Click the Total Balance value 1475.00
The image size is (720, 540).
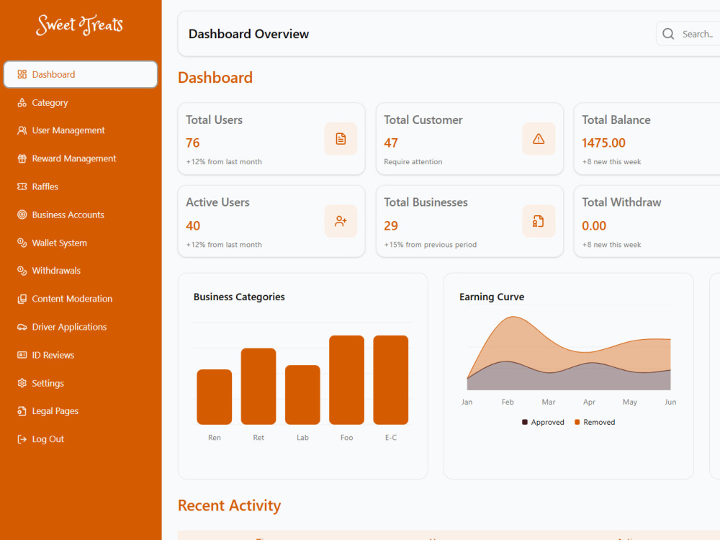[603, 143]
